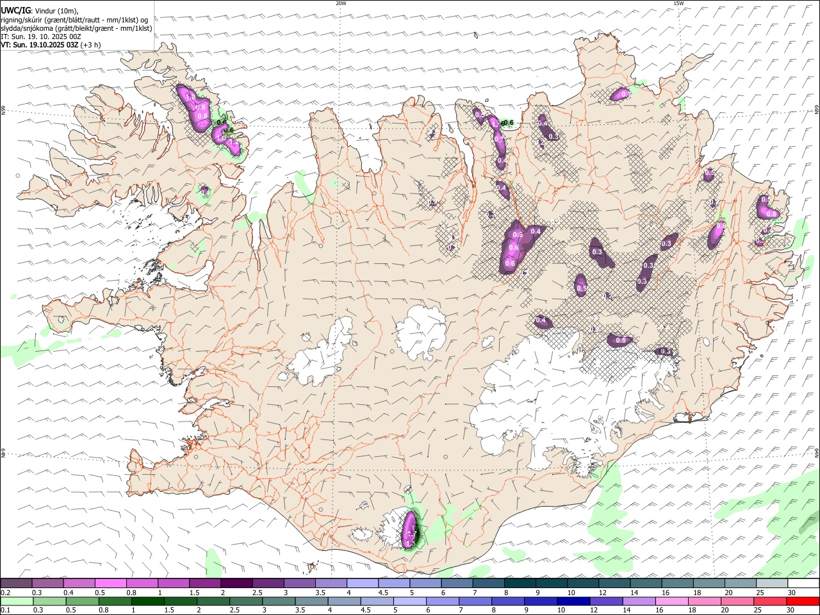Screen dimensions: 820x615
Task: Click the 'VT: Sun. 19.10.2025 03Z (+3 h)' line
Action: click(x=51, y=45)
